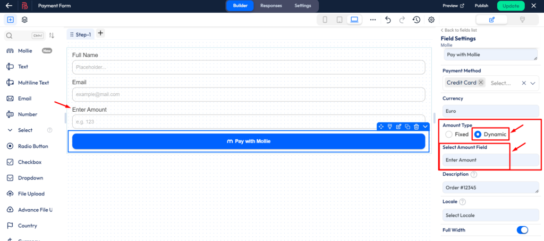Switch to the Settings tab
Viewport: 544px width, 241px height.
(x=303, y=5)
